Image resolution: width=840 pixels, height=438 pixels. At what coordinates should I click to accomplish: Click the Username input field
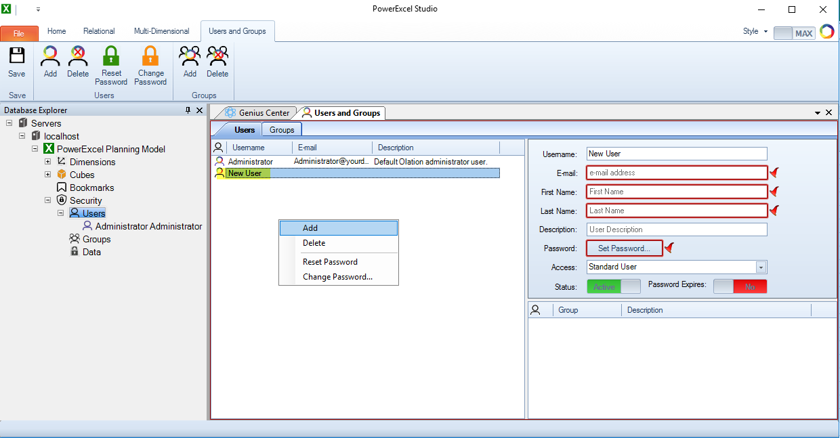point(677,154)
